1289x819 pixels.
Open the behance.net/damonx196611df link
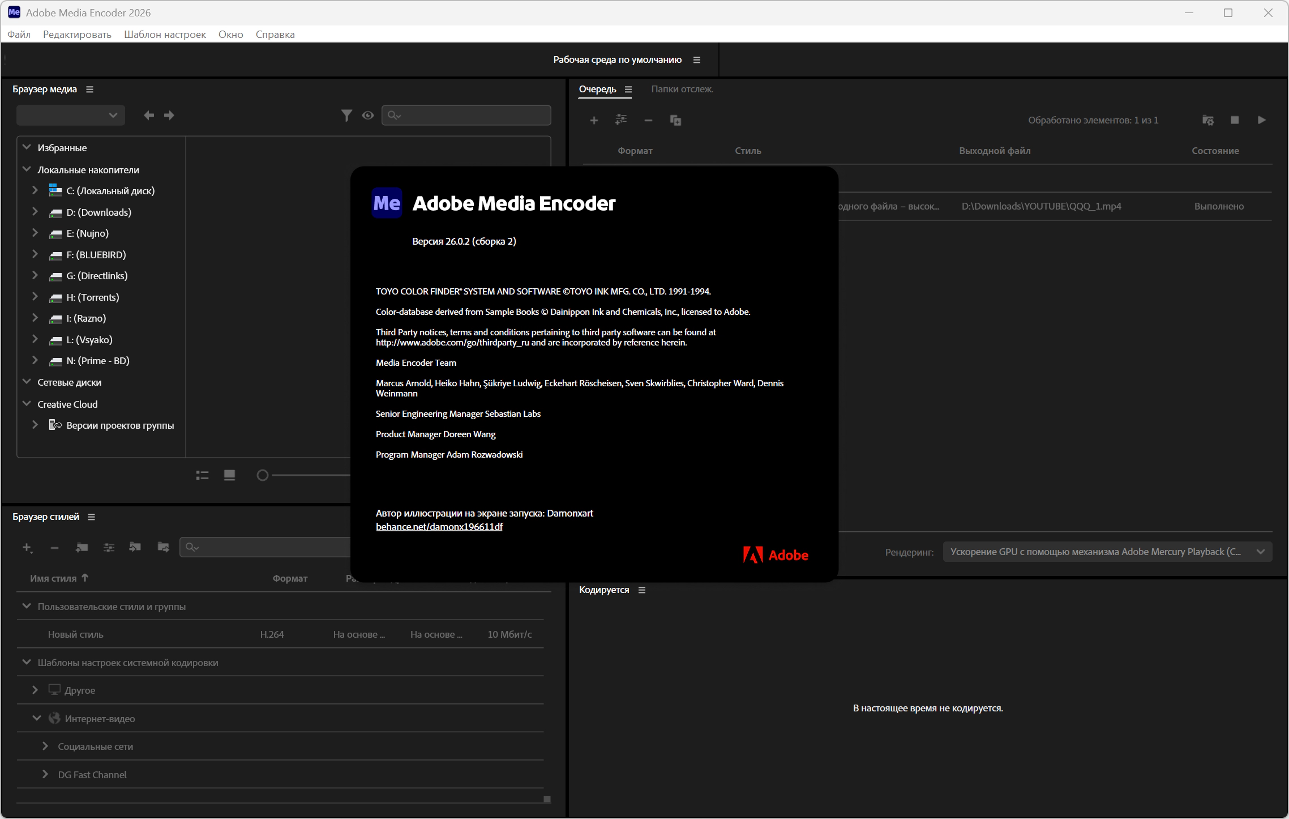pyautogui.click(x=439, y=527)
